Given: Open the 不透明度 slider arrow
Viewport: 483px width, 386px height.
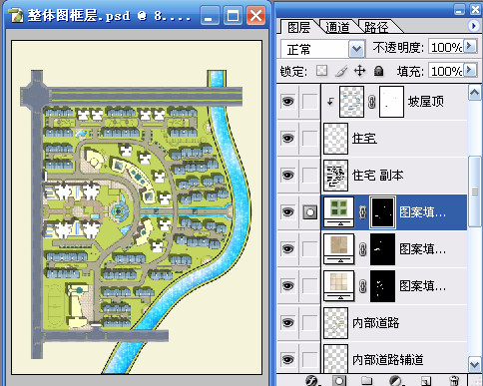Looking at the screenshot, I should click(x=470, y=46).
